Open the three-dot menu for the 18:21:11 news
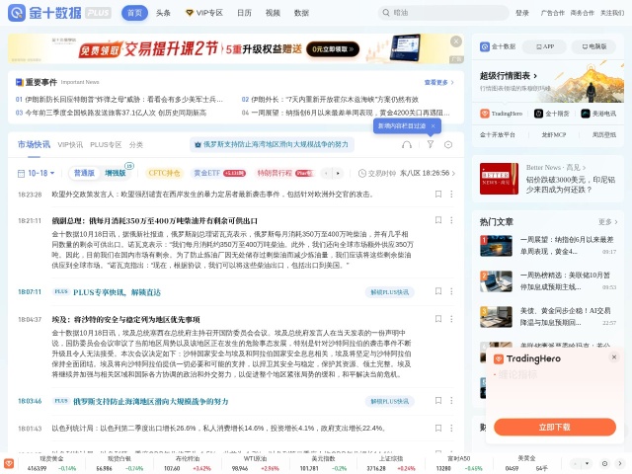Image resolution: width=632 pixels, height=474 pixels. pyautogui.click(x=451, y=220)
